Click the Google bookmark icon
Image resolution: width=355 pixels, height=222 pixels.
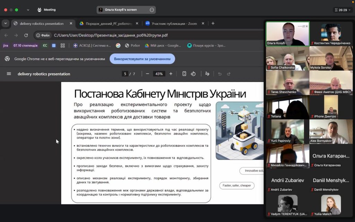[x=118, y=45]
